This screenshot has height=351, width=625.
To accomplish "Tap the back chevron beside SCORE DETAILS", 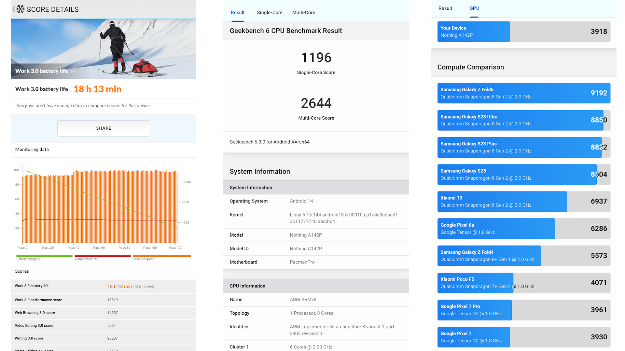I will point(14,9).
